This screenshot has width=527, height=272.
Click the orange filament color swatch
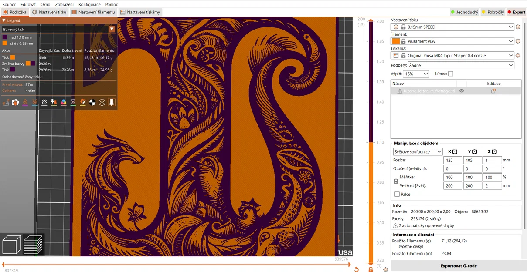click(x=396, y=41)
